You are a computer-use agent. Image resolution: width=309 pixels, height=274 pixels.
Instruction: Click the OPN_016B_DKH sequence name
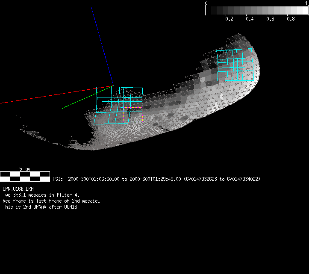[18, 189]
